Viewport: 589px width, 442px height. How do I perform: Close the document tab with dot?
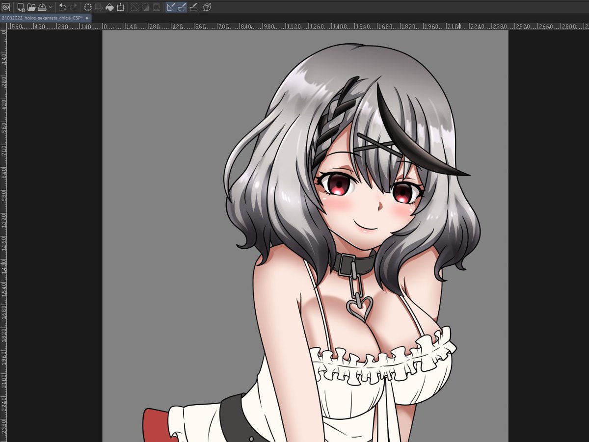pyautogui.click(x=87, y=18)
